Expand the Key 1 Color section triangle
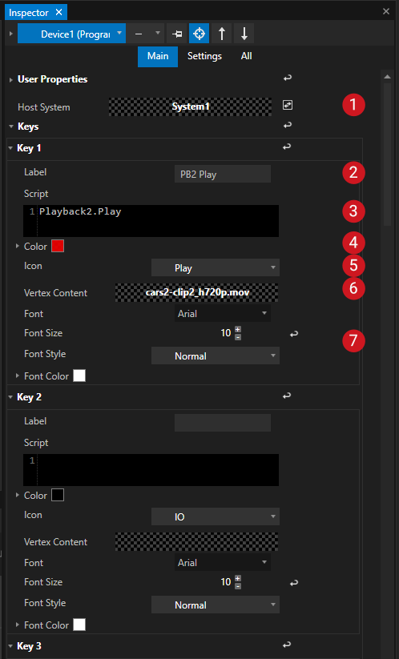The height and width of the screenshot is (659, 399). [x=18, y=246]
